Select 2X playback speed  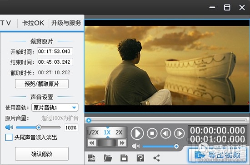[x=119, y=132]
